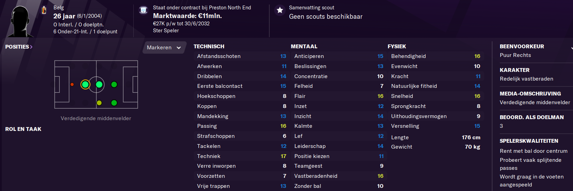Select the Passing attribute row
The height and width of the screenshot is (191, 573).
241,126
